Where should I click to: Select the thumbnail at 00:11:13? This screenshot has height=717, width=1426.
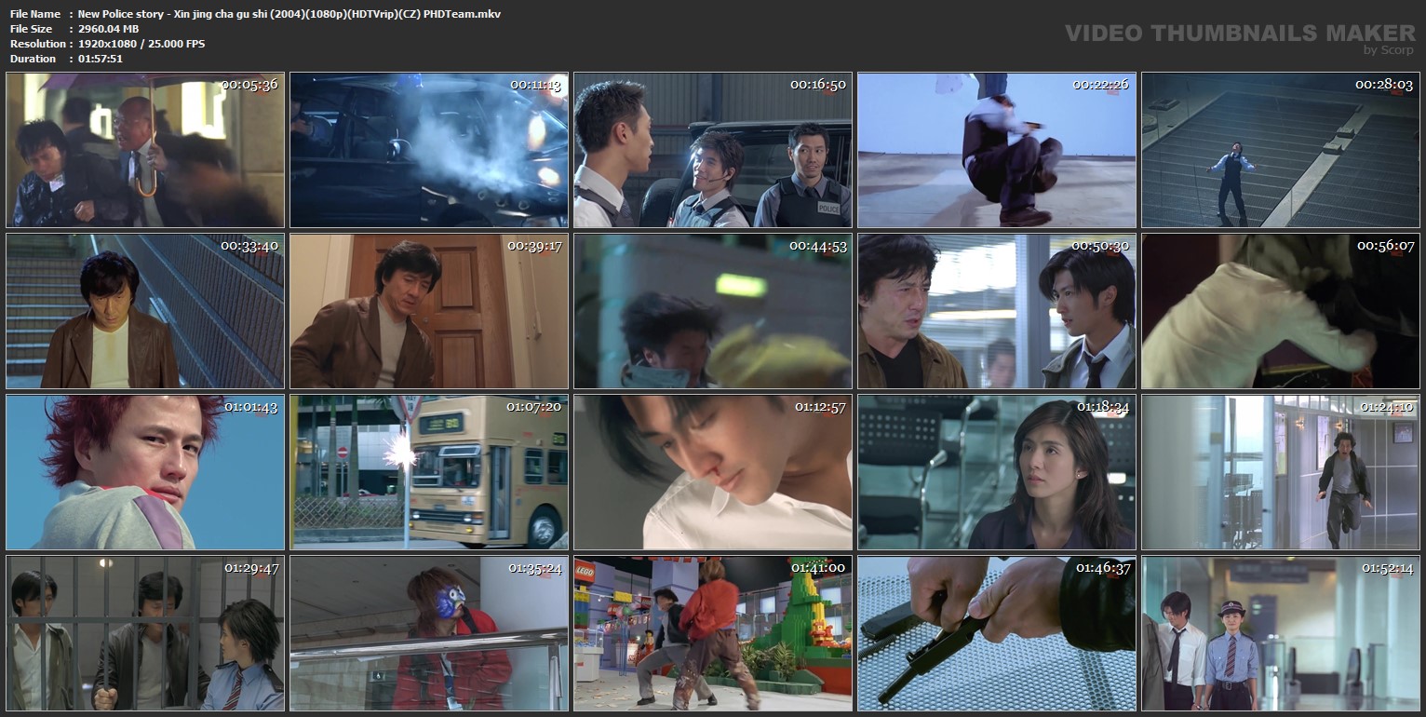pyautogui.click(x=429, y=150)
